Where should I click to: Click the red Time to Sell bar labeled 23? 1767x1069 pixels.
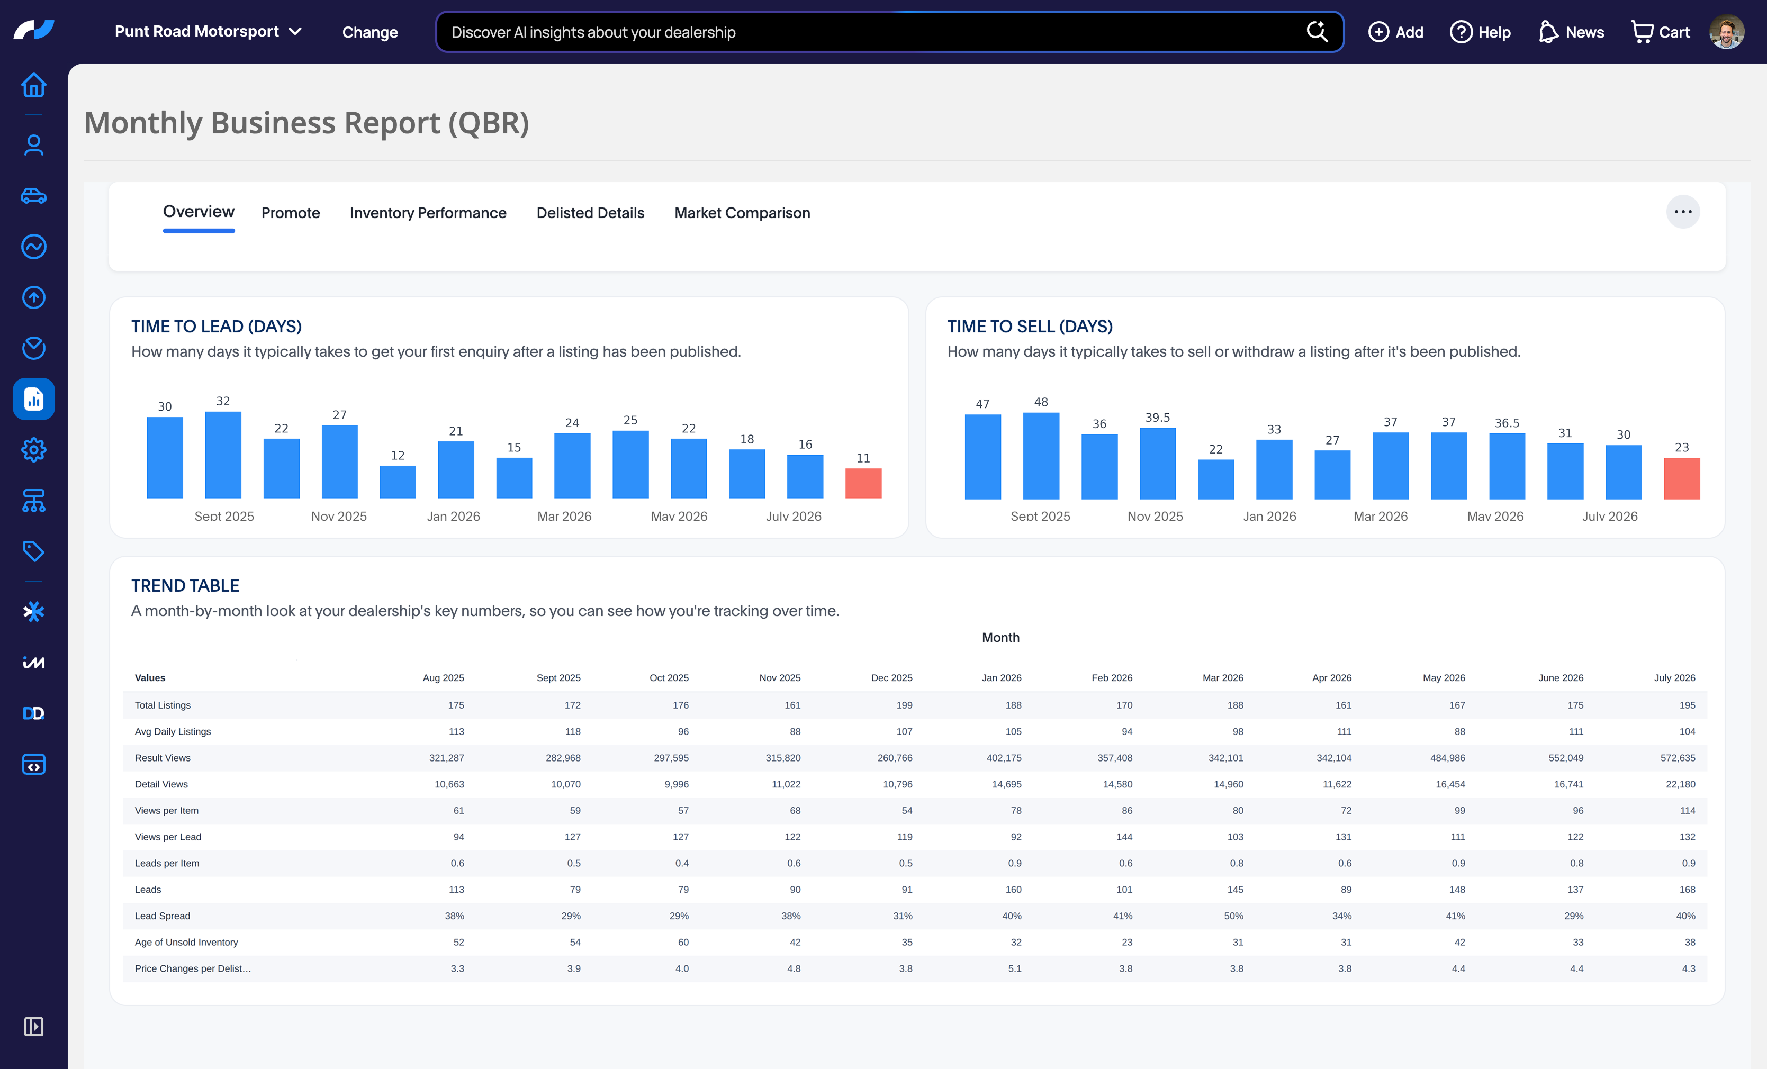tap(1682, 478)
